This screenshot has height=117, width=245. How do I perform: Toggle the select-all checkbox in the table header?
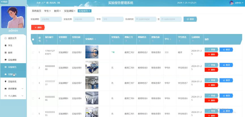(x=33, y=39)
